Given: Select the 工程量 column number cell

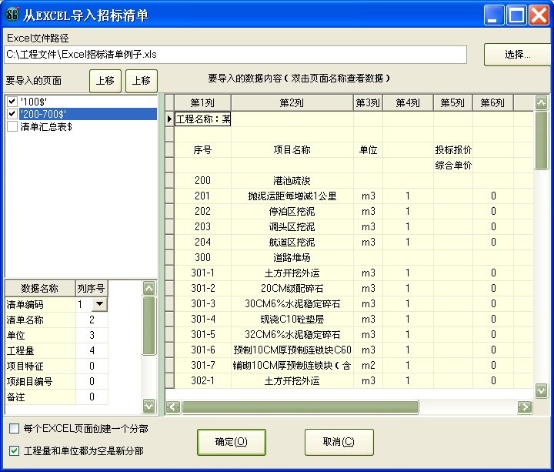Looking at the screenshot, I should [92, 350].
